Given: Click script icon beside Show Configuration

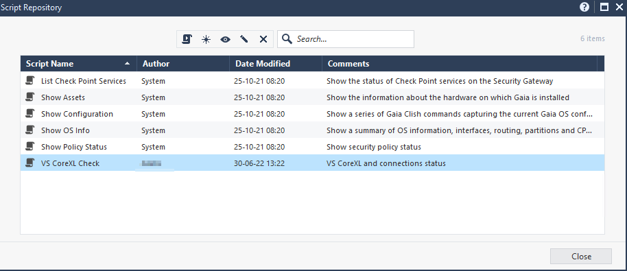Looking at the screenshot, I should pos(29,113).
